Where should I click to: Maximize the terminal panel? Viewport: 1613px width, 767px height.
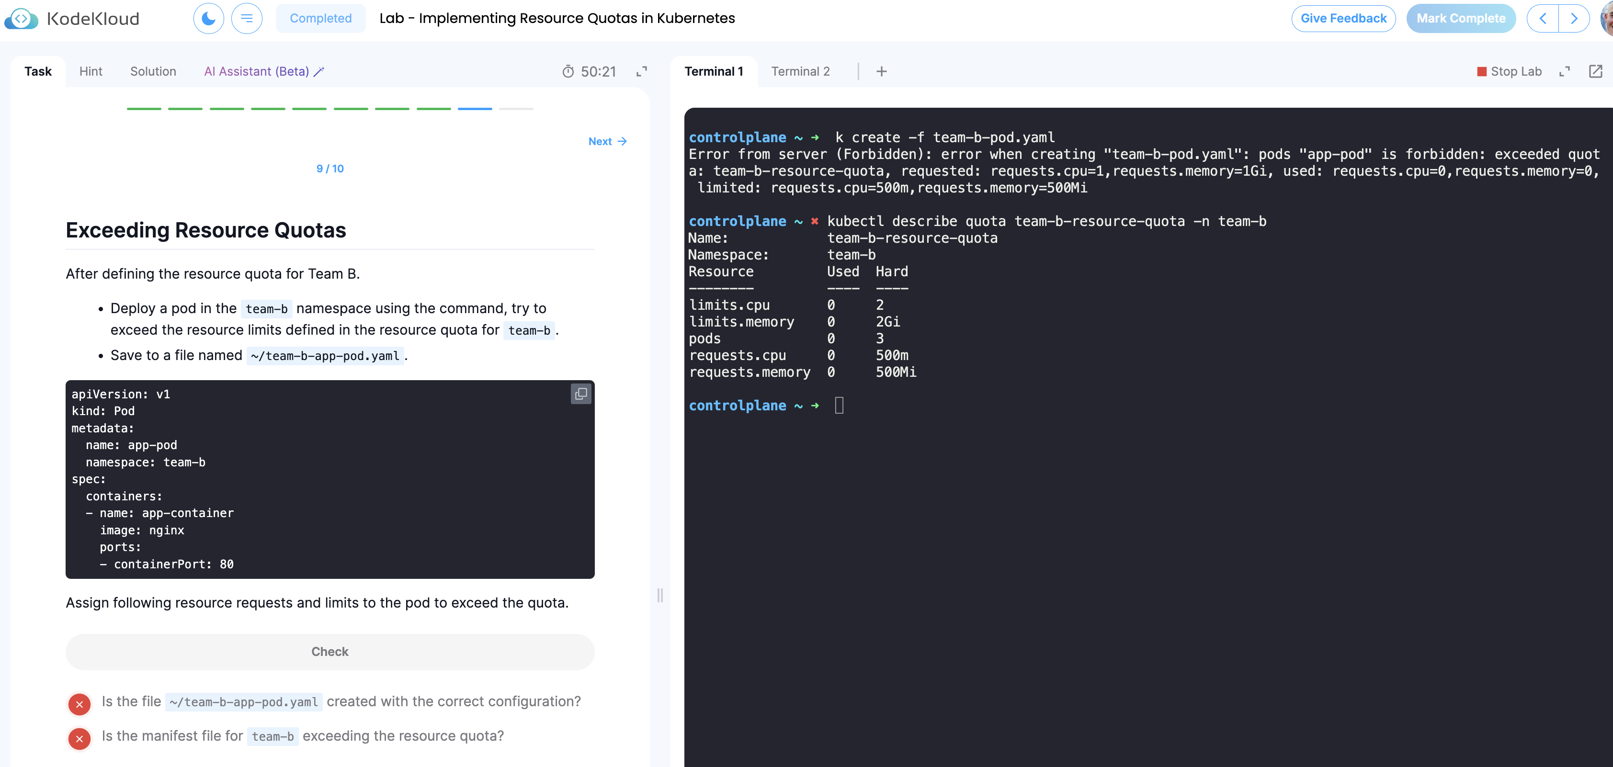point(1564,71)
